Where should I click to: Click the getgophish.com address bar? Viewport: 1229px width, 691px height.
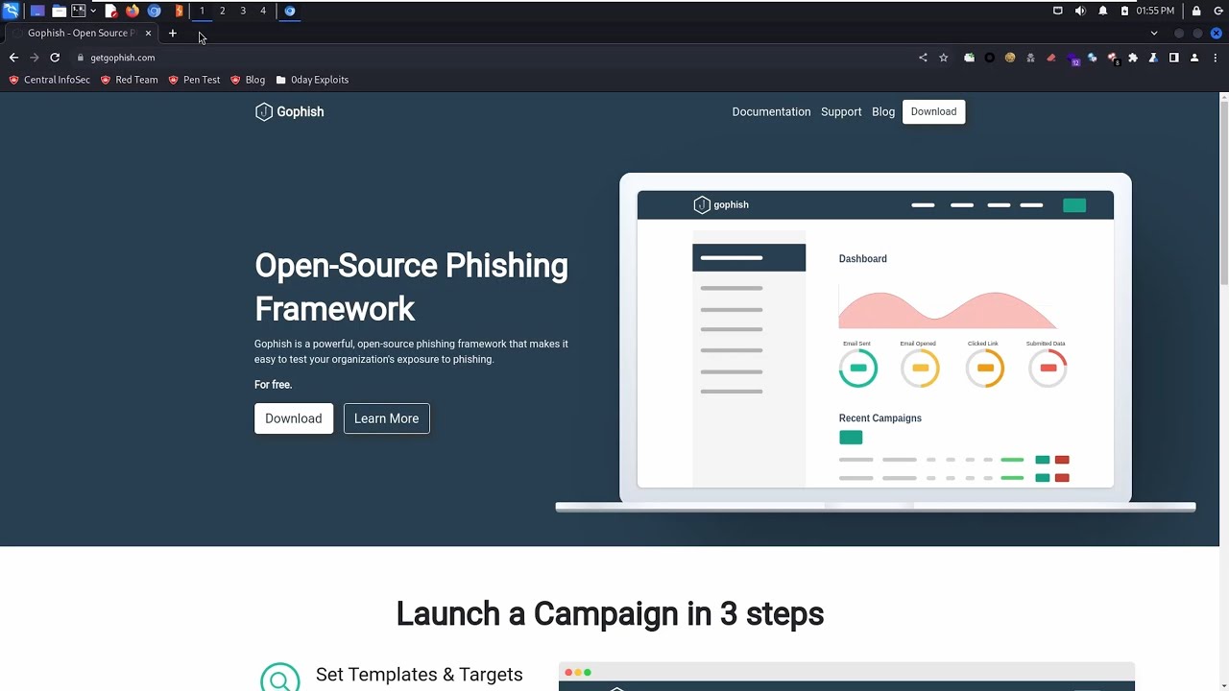[122, 58]
